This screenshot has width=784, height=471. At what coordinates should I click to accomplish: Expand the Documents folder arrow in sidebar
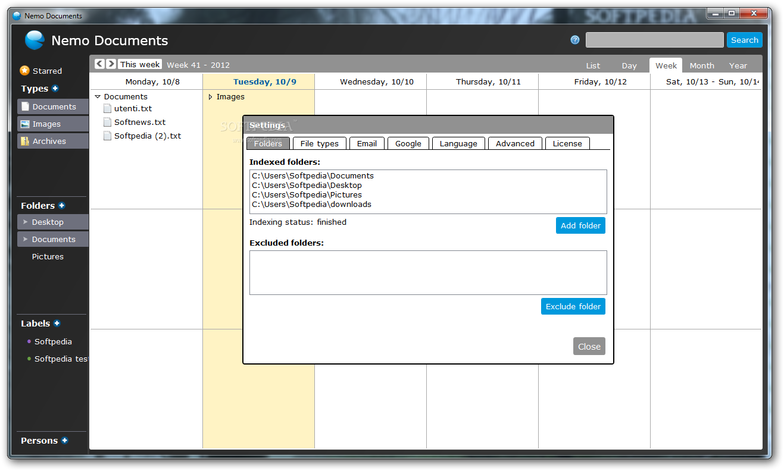(x=25, y=239)
